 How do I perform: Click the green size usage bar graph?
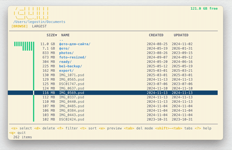pyautogui.click(x=24, y=82)
